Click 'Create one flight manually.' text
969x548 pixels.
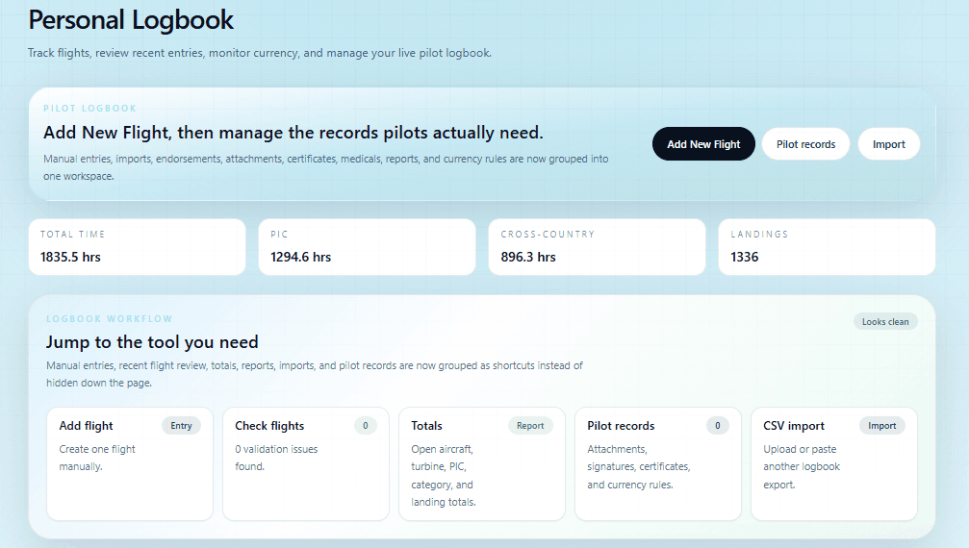click(97, 458)
